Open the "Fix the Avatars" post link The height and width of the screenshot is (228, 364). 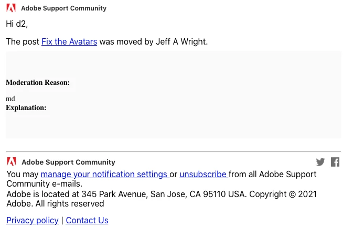point(69,41)
